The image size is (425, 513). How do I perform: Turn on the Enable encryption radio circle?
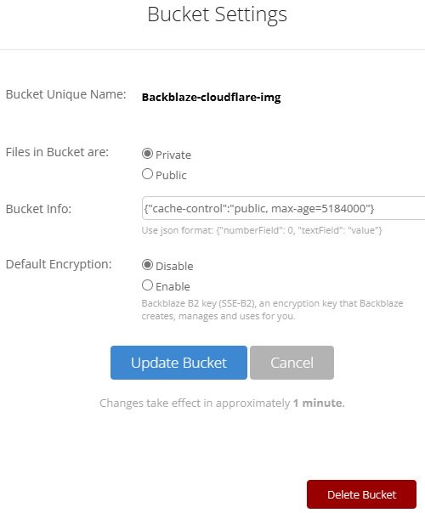click(x=147, y=285)
